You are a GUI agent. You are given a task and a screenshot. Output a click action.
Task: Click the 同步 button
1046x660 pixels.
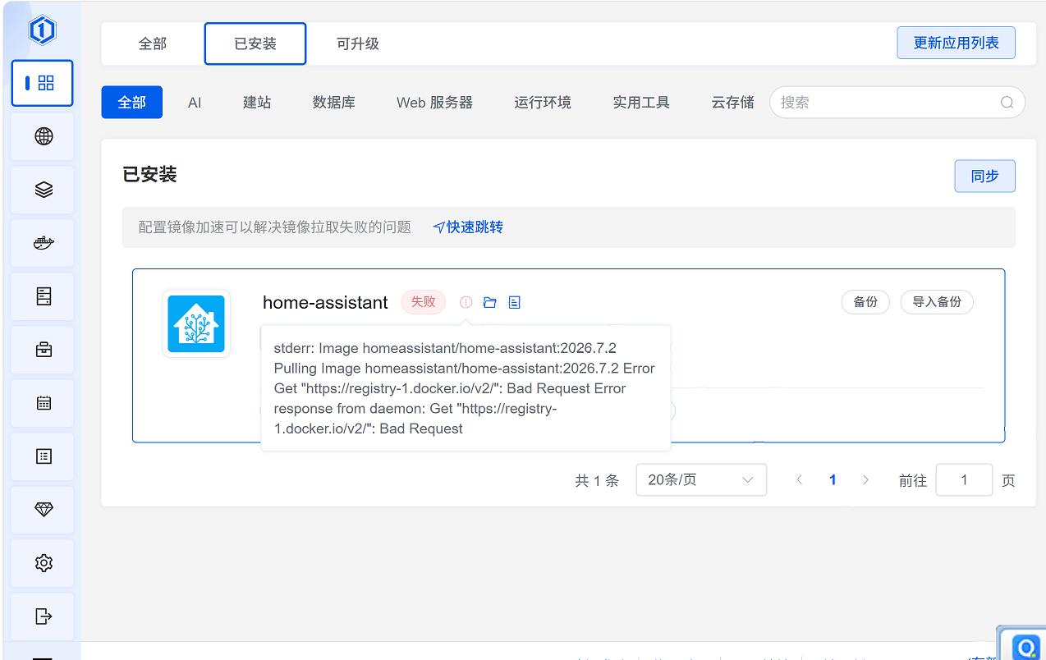pos(984,176)
